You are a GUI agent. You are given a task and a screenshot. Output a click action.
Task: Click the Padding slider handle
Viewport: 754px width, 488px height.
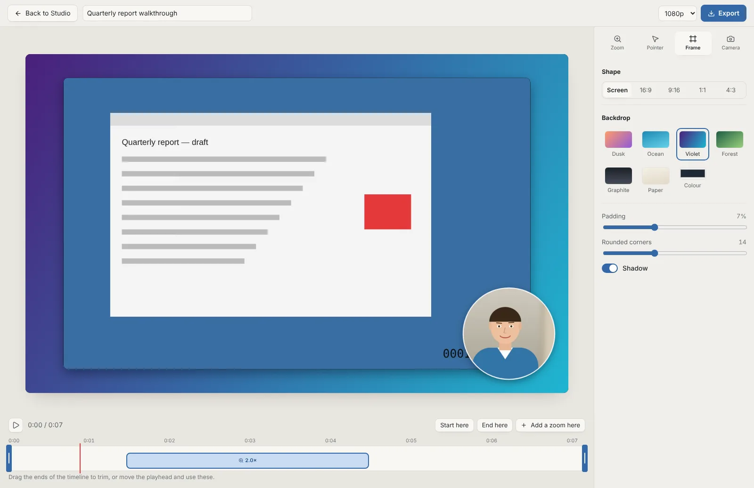[x=655, y=227]
